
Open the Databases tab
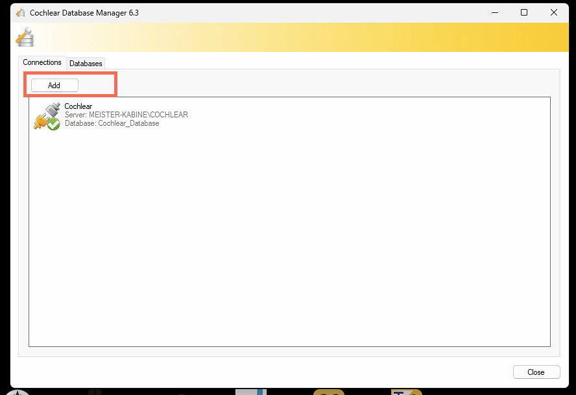(86, 64)
